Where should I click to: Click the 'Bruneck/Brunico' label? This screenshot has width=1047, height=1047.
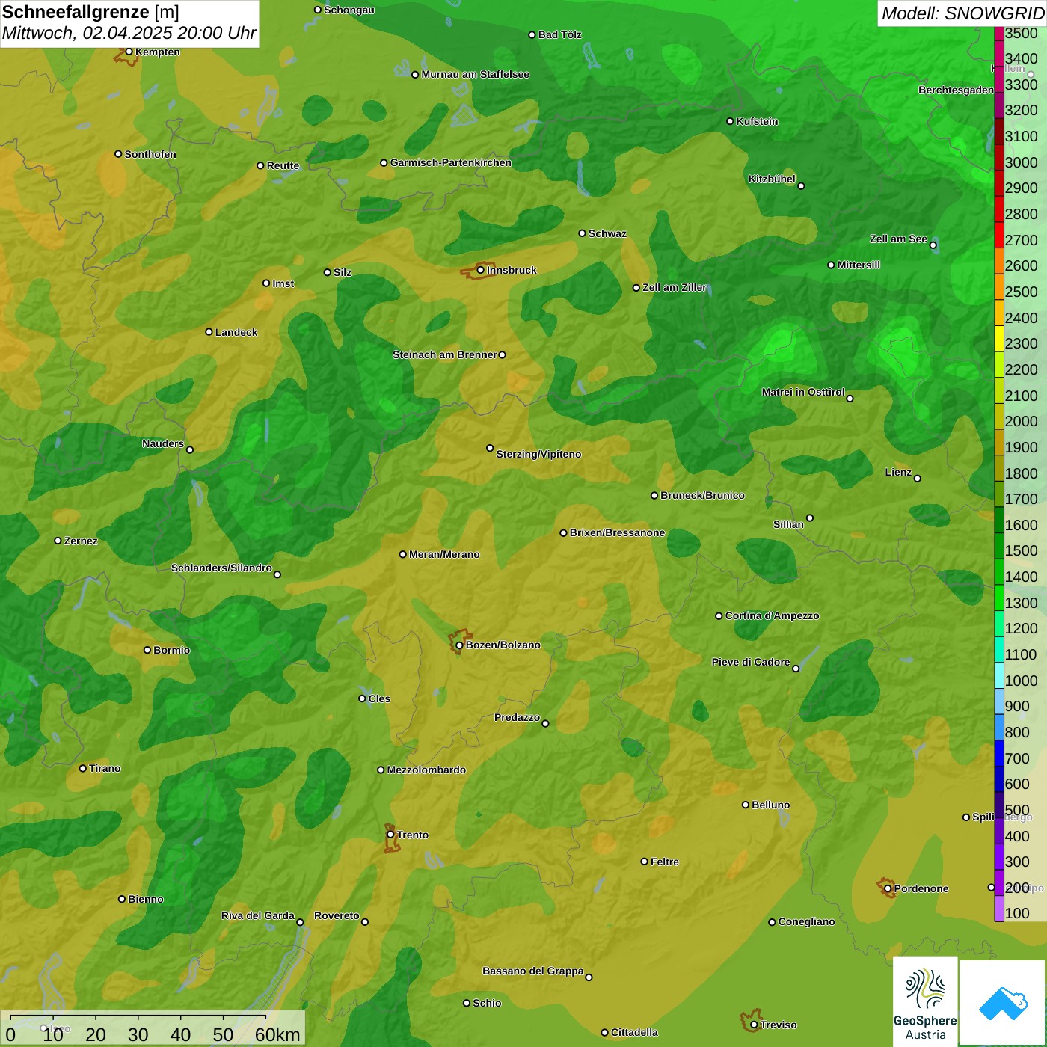pyautogui.click(x=702, y=495)
